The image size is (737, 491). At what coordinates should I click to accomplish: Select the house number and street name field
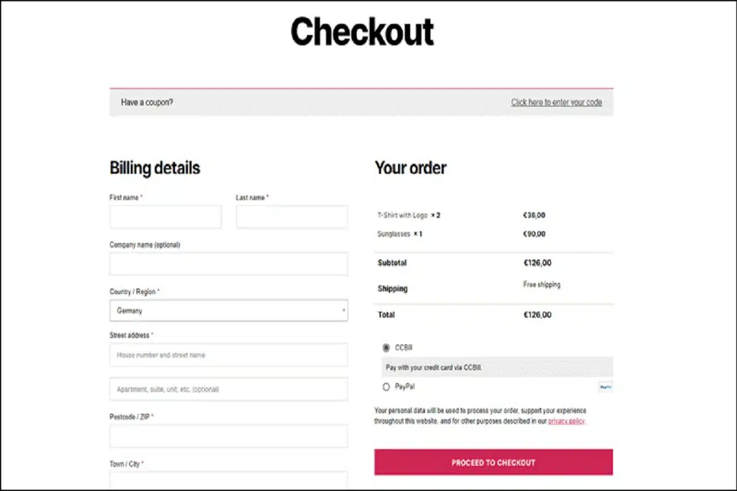[x=228, y=355]
